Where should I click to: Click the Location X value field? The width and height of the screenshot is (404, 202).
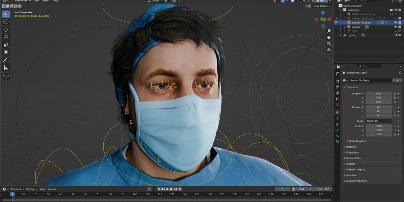tap(379, 94)
